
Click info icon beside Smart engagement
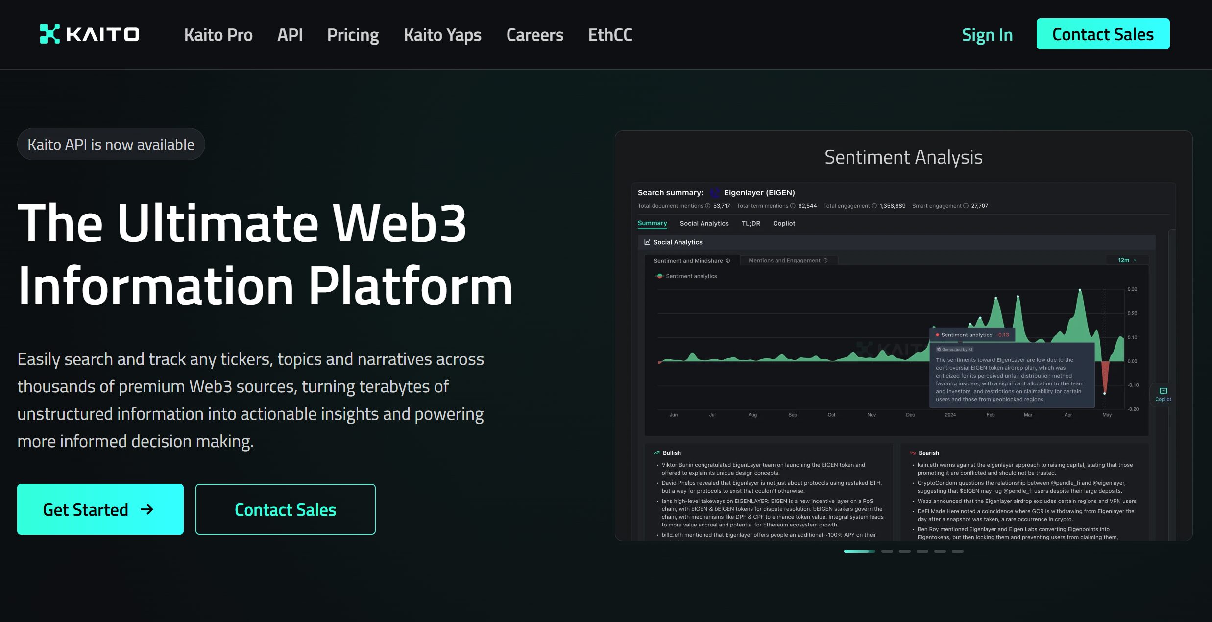point(966,206)
